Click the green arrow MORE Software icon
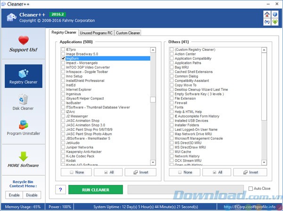 (x=23, y=159)
